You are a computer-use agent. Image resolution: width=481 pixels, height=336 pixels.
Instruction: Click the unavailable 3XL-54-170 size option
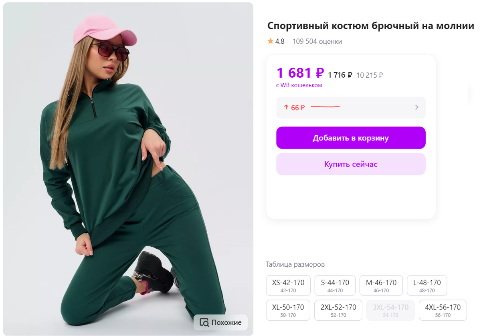click(390, 310)
